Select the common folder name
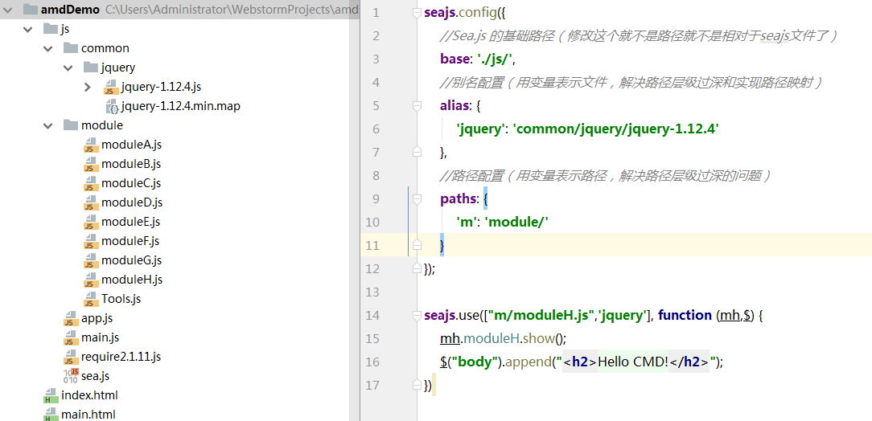Viewport: 872px width, 421px height. [x=105, y=48]
